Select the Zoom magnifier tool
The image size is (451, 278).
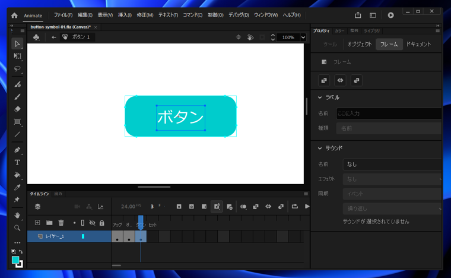[x=17, y=228]
